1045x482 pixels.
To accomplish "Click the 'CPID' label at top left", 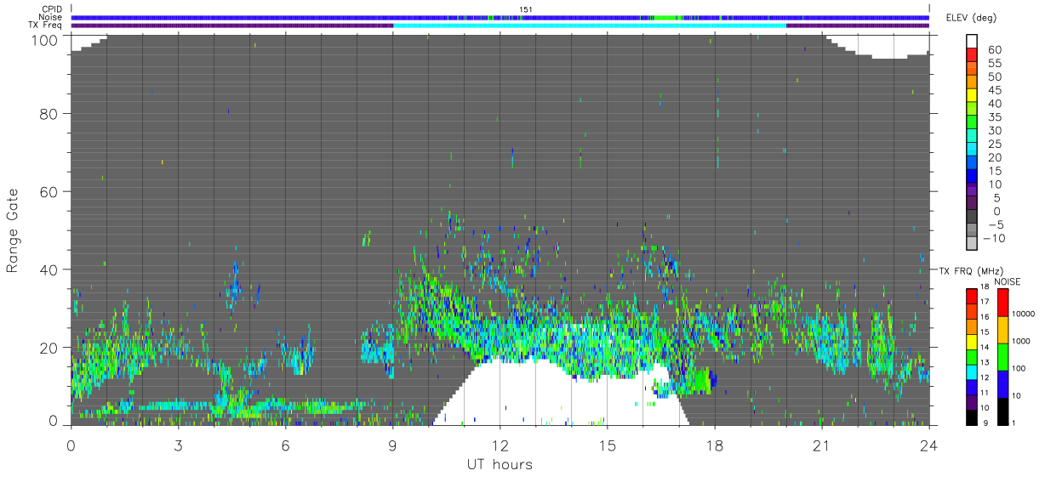I will pos(52,9).
